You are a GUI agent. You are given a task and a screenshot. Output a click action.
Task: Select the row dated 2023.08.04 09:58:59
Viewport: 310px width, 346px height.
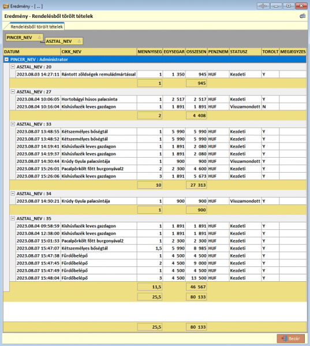click(x=161, y=226)
